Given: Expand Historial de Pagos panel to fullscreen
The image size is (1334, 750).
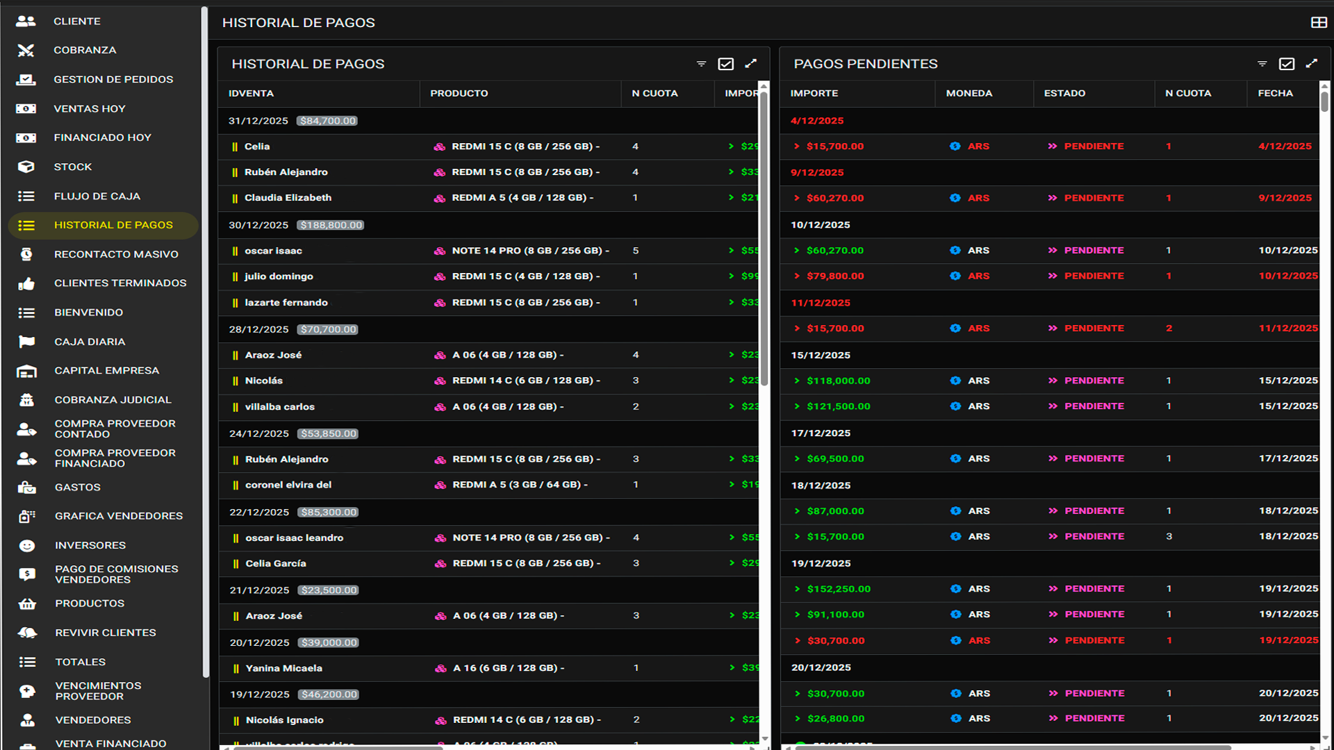Looking at the screenshot, I should click(x=750, y=64).
